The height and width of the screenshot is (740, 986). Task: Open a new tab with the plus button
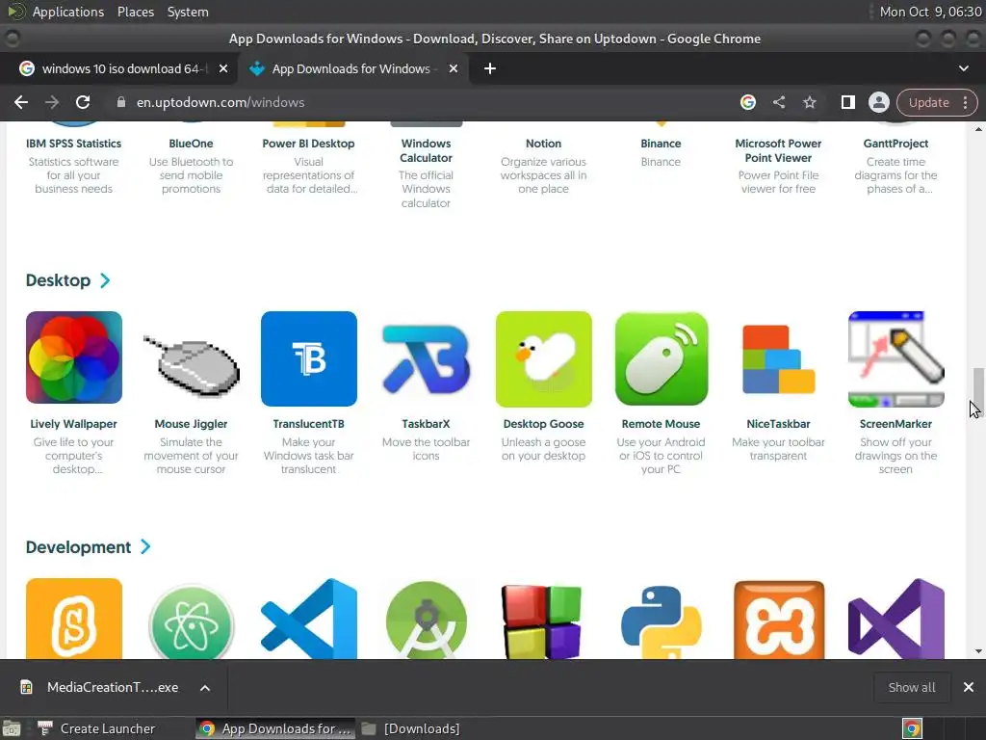[x=490, y=68]
